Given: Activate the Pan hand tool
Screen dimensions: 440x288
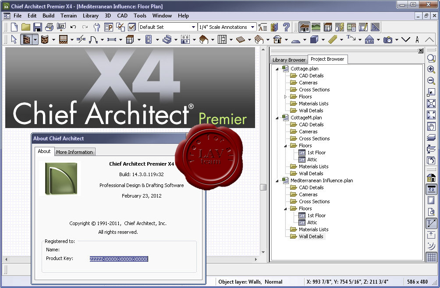Looking at the screenshot, I should pyautogui.click(x=431, y=126).
